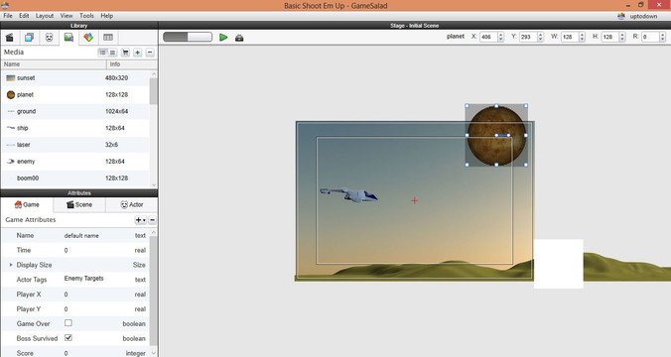671x357 pixels.
Task: Click the 'default name' attribute value
Action: [81, 236]
